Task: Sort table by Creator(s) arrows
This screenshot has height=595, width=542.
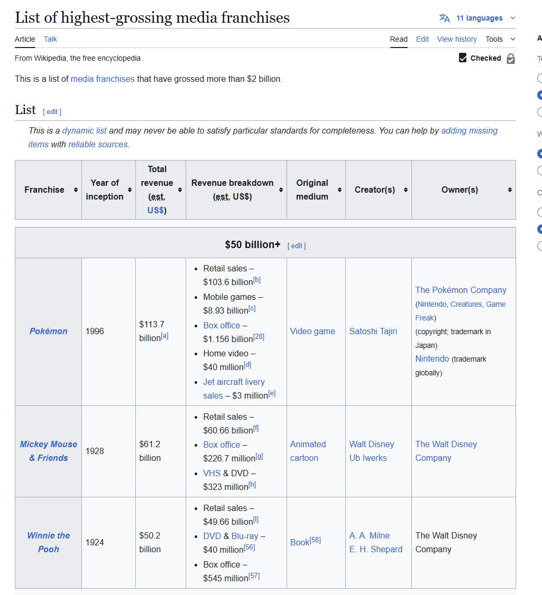Action: [406, 190]
